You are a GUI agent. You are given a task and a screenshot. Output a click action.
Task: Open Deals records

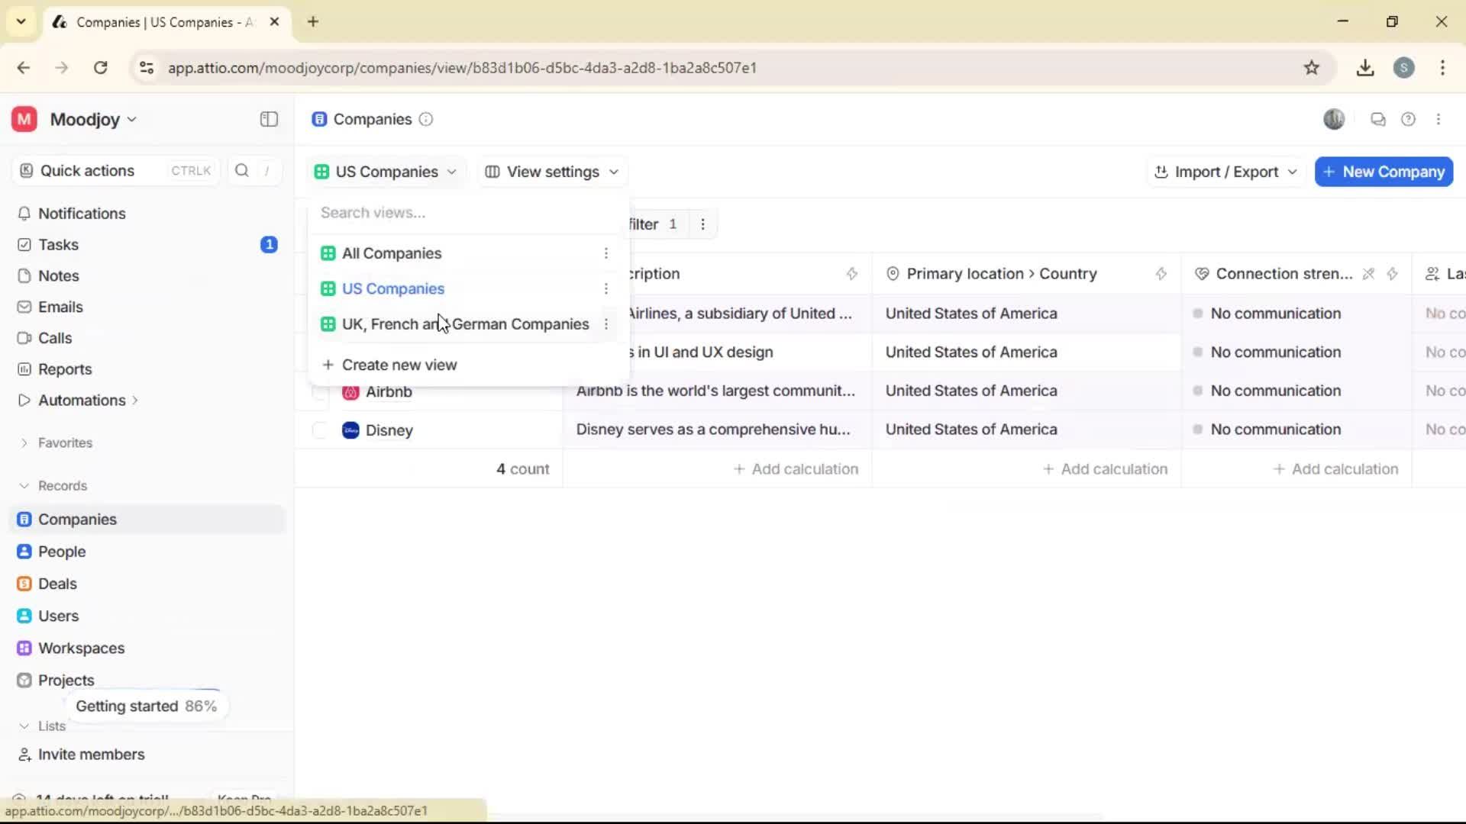pos(57,584)
